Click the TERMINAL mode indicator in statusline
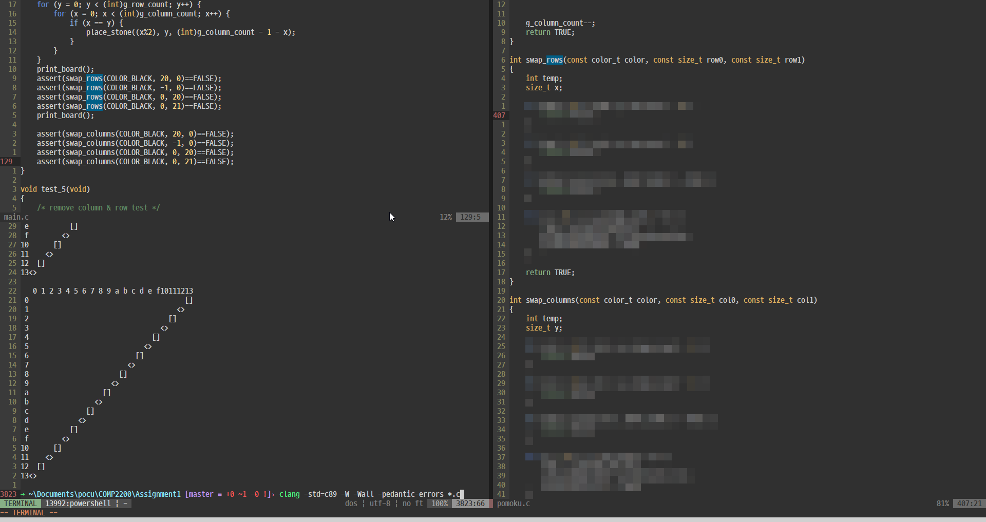The width and height of the screenshot is (986, 522). pyautogui.click(x=21, y=504)
